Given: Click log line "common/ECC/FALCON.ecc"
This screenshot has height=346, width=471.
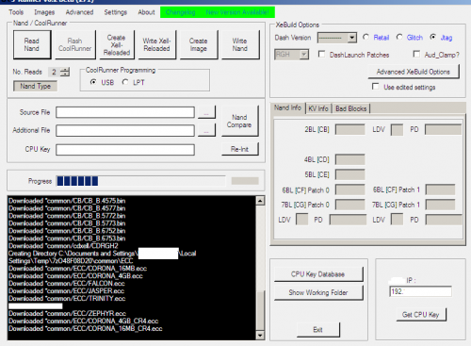Looking at the screenshot, I should (x=67, y=284).
